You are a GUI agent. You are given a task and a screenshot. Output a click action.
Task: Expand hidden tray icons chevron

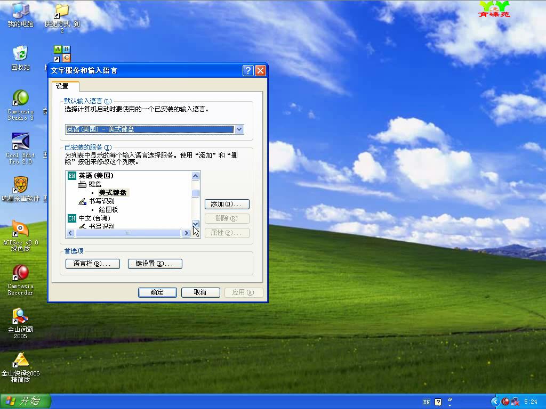click(x=495, y=402)
